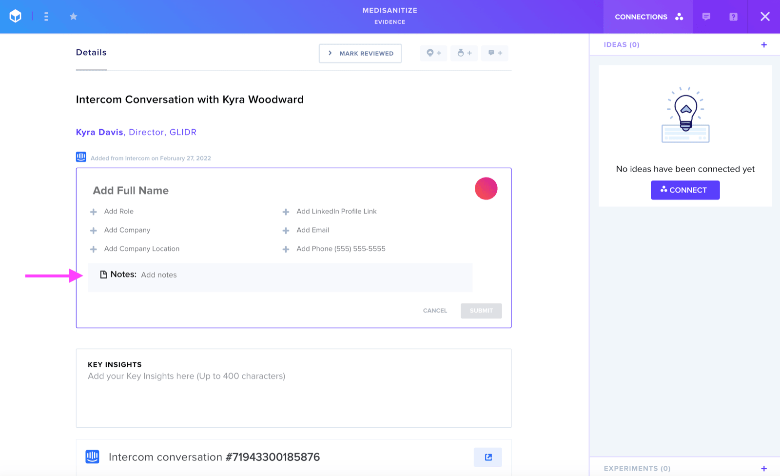Screen dimensions: 780x476
Task: Close the evidence view with X
Action: click(x=765, y=17)
